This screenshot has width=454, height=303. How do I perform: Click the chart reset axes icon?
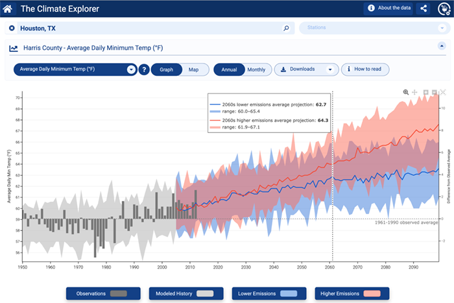pos(443,93)
